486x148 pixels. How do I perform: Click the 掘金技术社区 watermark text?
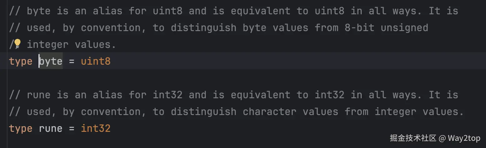click(413, 138)
